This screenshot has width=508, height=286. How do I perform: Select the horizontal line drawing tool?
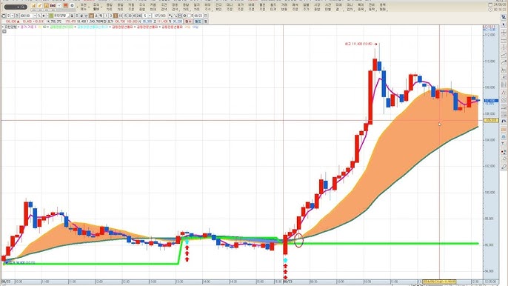coord(504,39)
